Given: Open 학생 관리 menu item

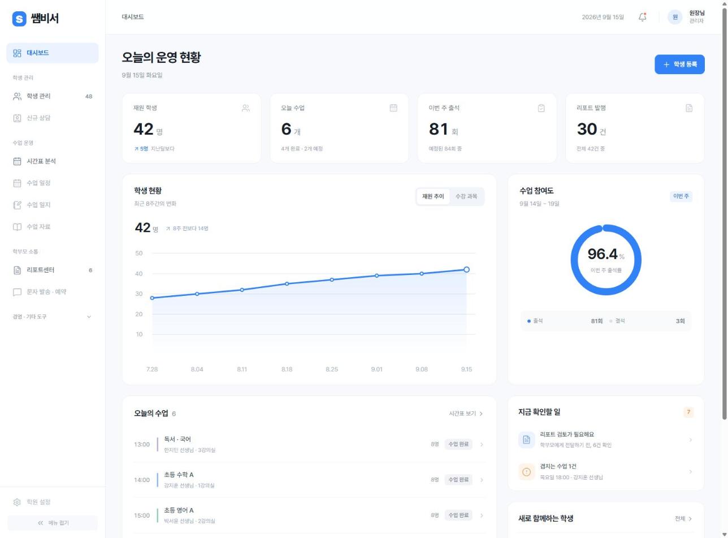Looking at the screenshot, I should tap(53, 96).
